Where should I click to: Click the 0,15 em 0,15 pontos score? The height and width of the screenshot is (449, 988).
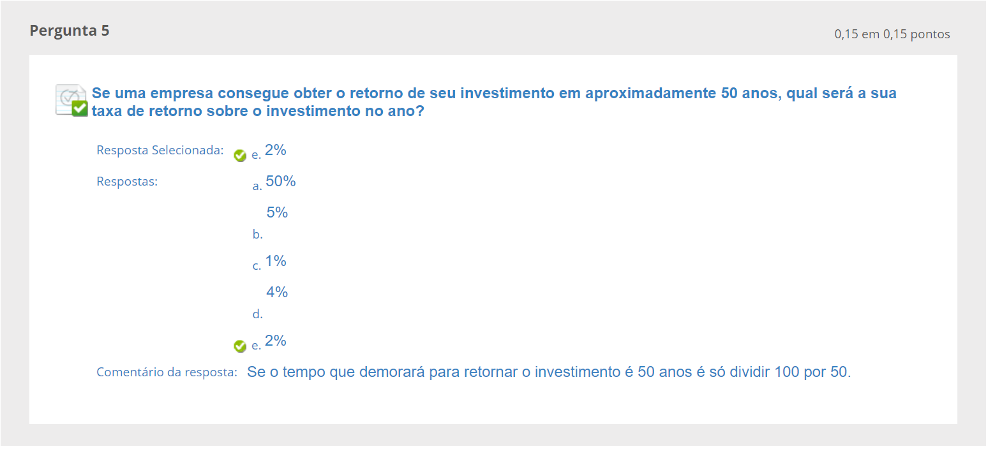pos(892,34)
